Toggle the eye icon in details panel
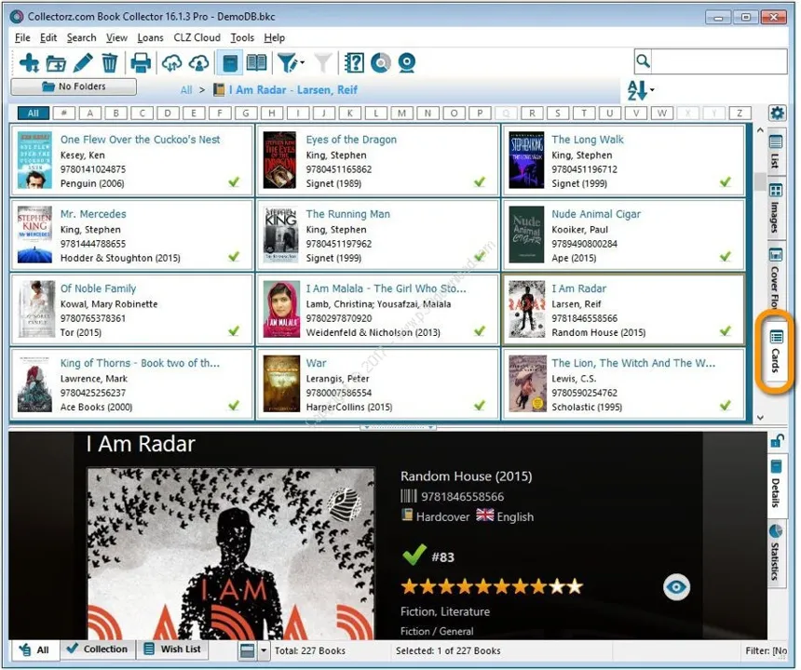The height and width of the screenshot is (670, 801). (x=676, y=587)
